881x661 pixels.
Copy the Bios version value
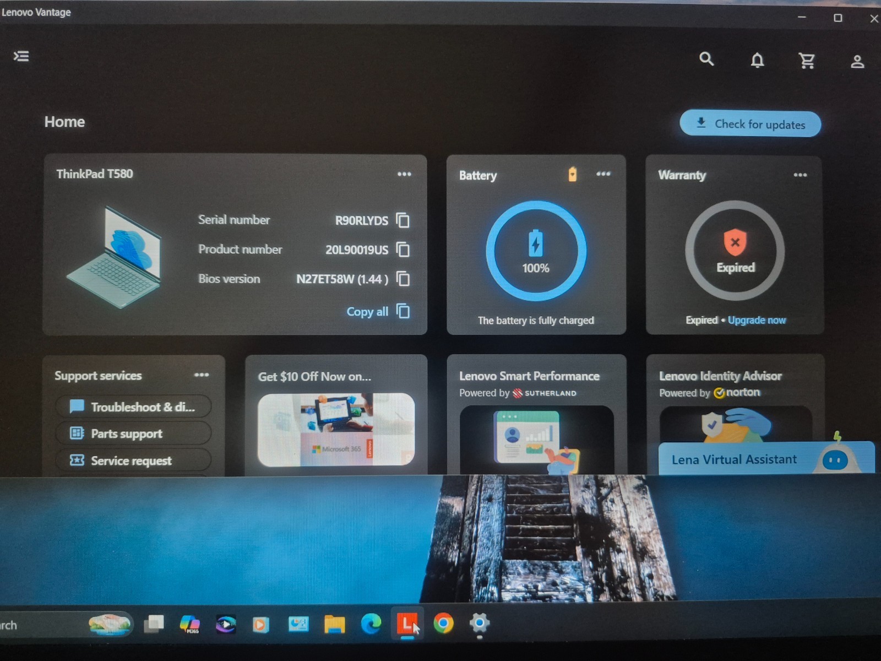click(x=403, y=279)
